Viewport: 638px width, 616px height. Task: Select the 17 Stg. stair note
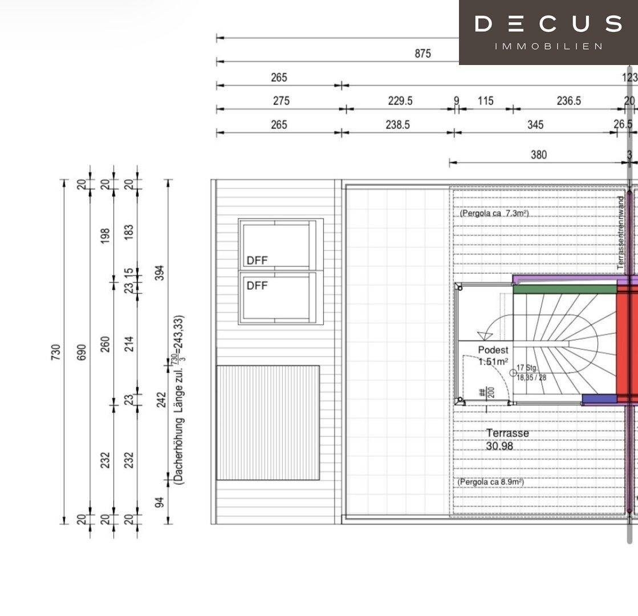(x=527, y=368)
